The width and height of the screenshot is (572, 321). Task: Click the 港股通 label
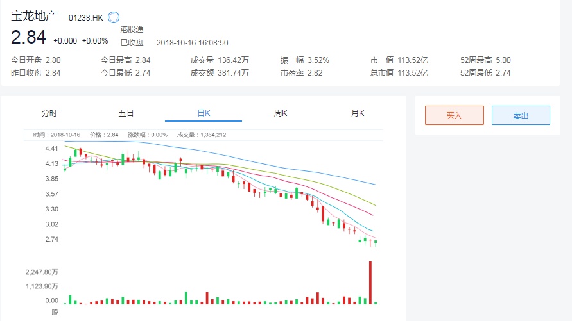132,29
